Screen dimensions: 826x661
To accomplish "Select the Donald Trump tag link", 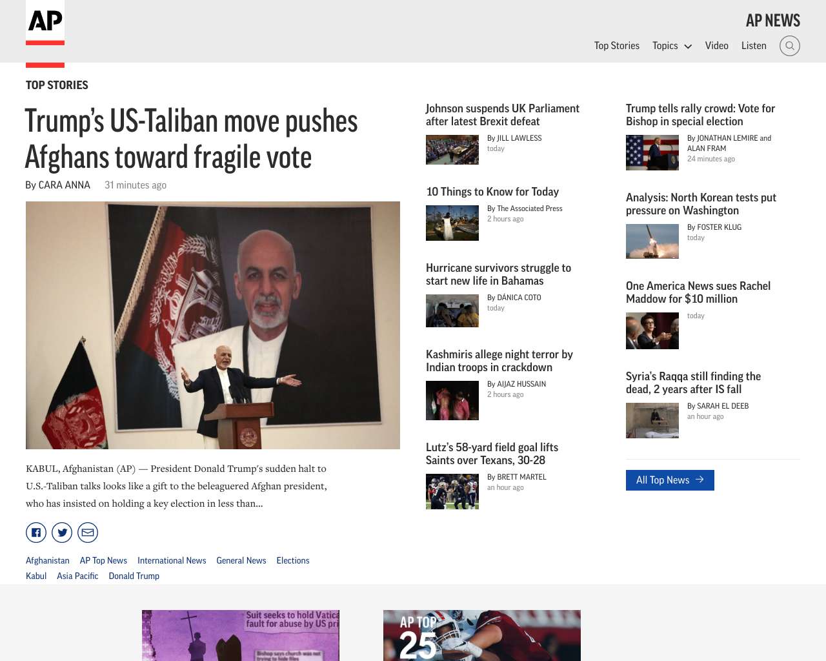I will click(134, 576).
